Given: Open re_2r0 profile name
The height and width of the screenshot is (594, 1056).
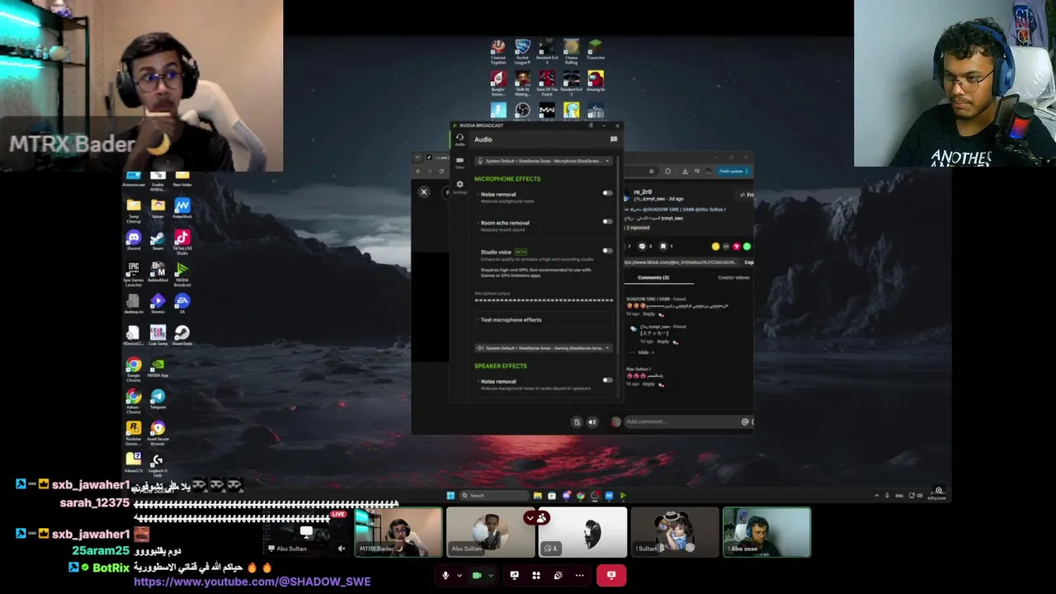Looking at the screenshot, I should pos(643,192).
